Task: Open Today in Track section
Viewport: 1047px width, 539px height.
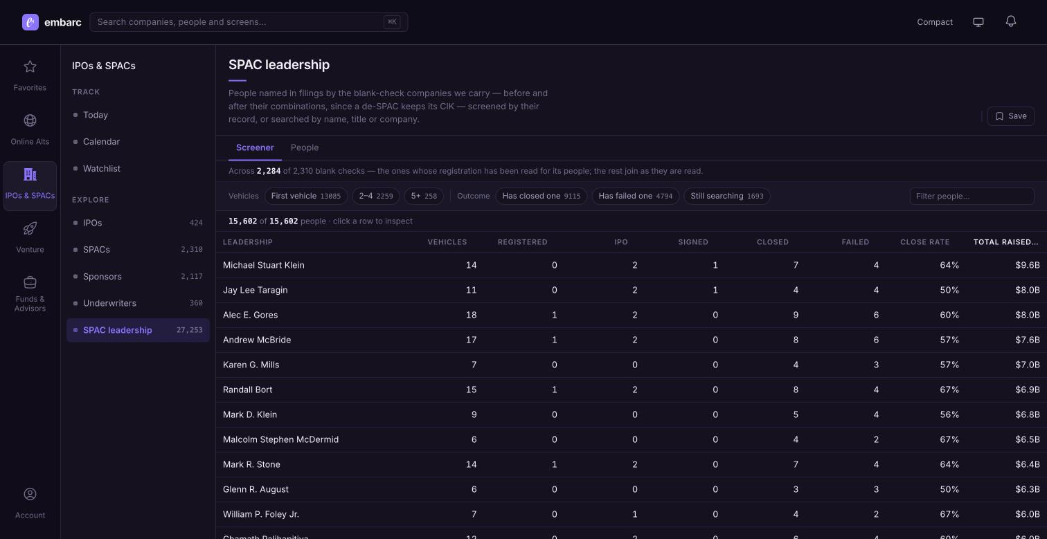Action: pyautogui.click(x=138, y=115)
